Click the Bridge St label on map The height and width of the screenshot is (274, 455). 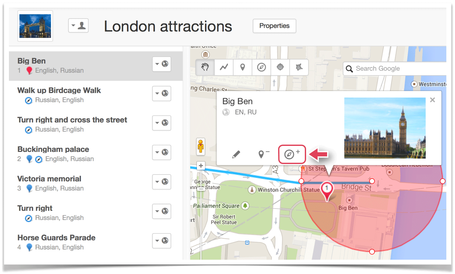click(356, 187)
